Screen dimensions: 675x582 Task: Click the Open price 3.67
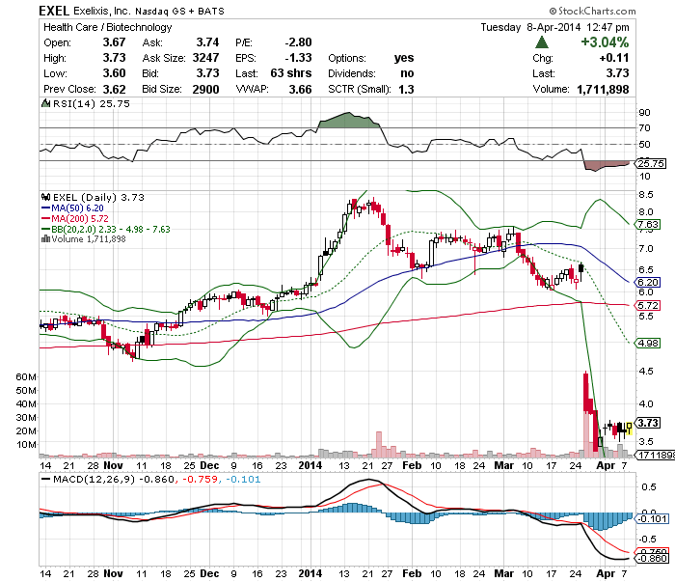114,42
